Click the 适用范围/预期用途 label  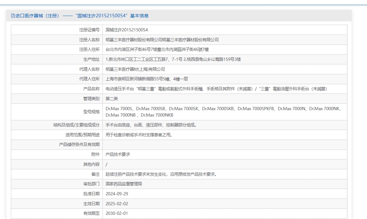click(x=83, y=135)
